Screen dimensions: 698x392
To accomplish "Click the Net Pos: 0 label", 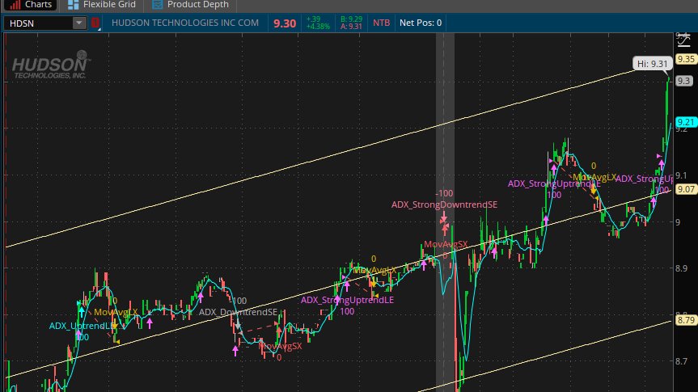I will point(421,23).
